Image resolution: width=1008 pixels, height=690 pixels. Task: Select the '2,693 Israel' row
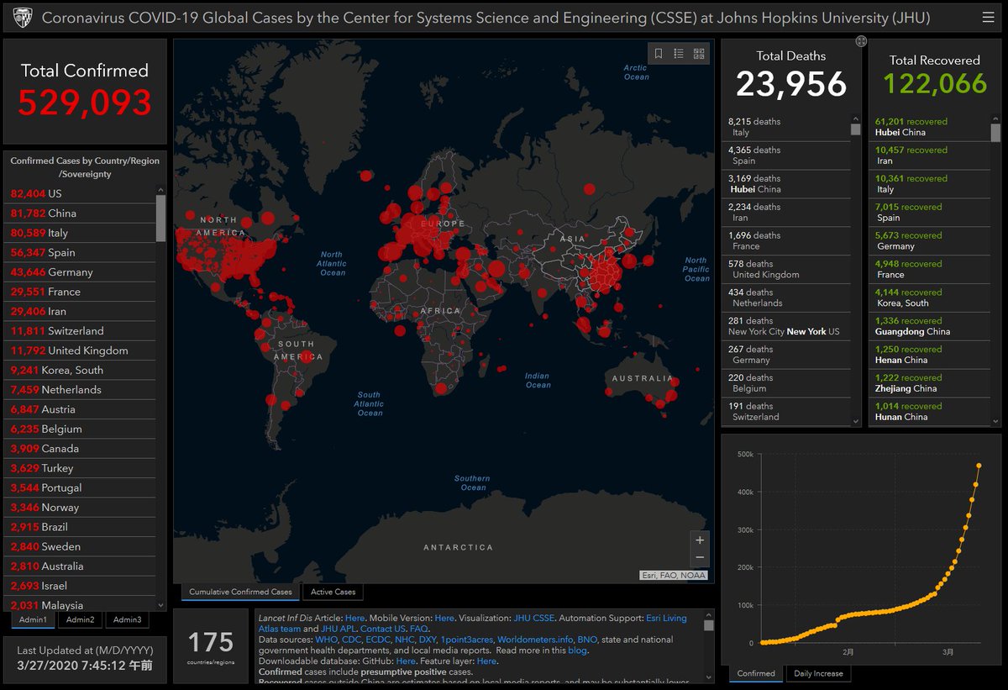(x=80, y=586)
